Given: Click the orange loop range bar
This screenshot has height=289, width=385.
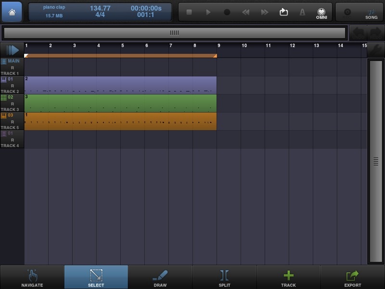Looking at the screenshot, I should [x=120, y=56].
